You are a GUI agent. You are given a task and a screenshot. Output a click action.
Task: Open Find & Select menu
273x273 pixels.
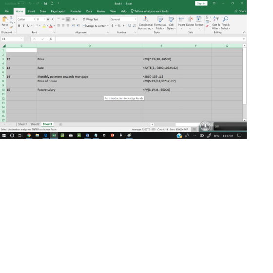(226, 23)
